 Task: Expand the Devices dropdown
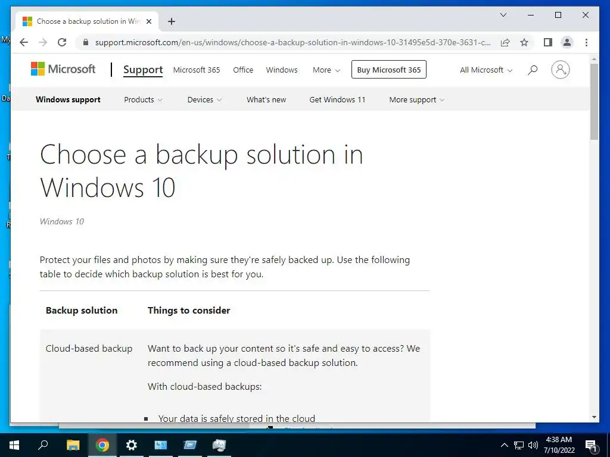point(204,99)
